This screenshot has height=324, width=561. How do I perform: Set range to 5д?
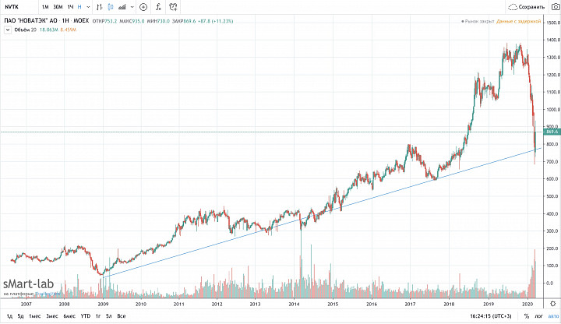21,316
